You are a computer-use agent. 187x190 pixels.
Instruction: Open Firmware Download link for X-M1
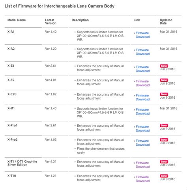click(x=142, y=112)
